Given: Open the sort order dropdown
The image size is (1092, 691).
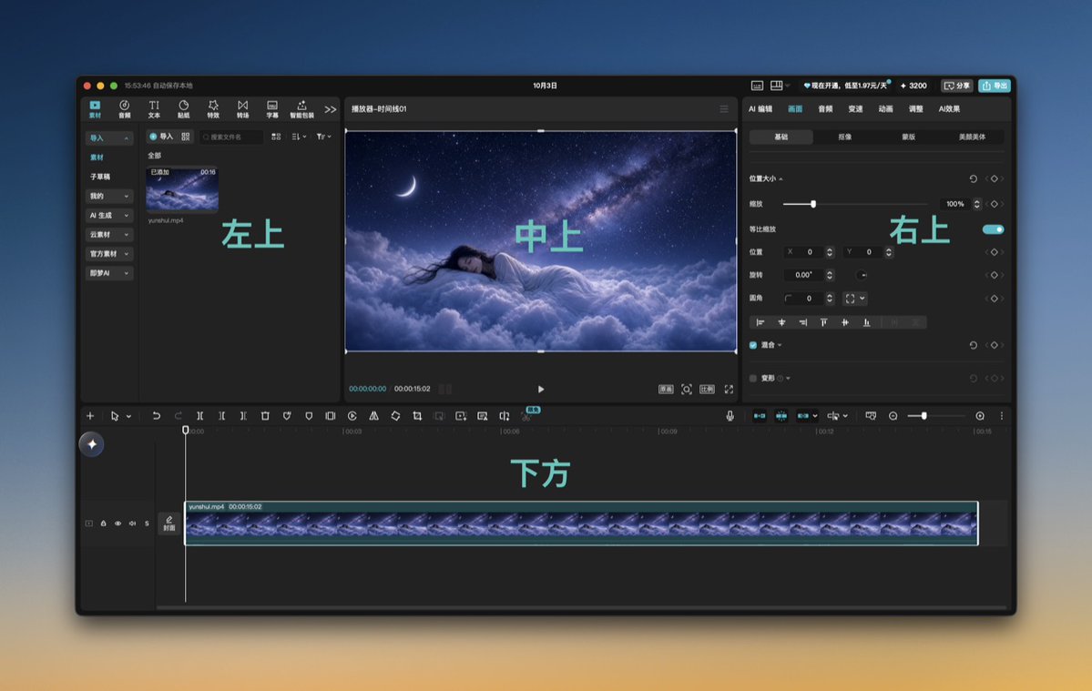Looking at the screenshot, I should 299,137.
